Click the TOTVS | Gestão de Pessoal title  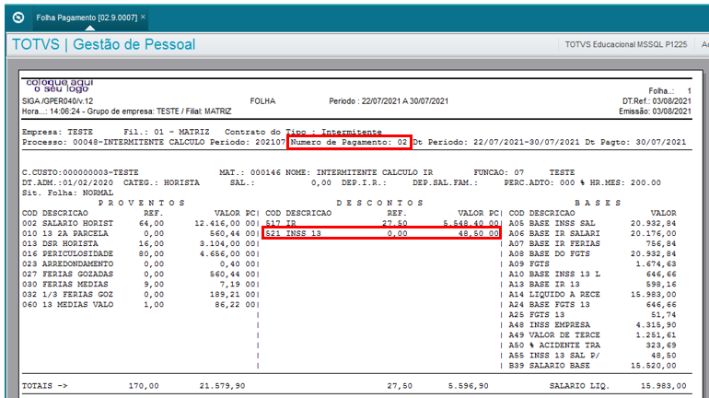click(x=103, y=44)
